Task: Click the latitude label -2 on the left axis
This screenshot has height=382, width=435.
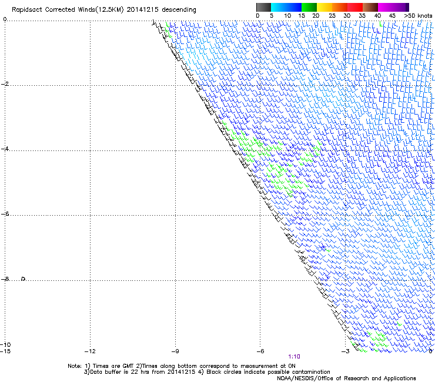Action: [x=5, y=84]
